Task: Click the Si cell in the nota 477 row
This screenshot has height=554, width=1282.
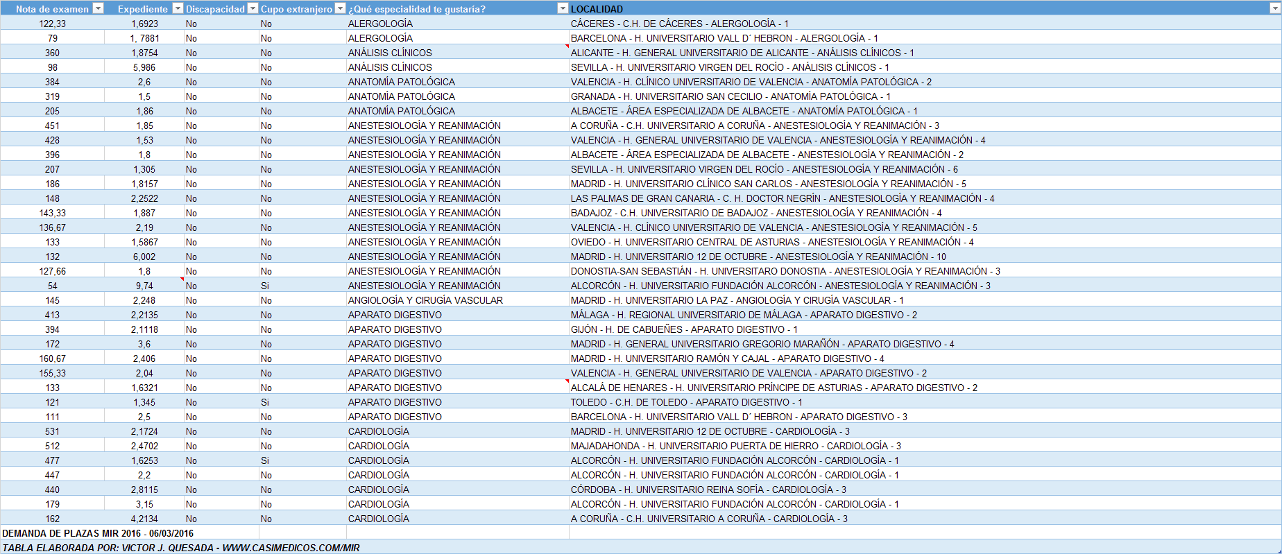Action: [302, 460]
